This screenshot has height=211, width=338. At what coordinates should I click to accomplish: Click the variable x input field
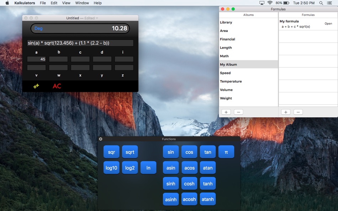pos(80,67)
